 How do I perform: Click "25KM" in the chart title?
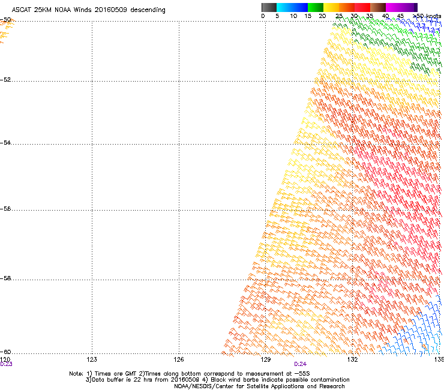coord(43,10)
